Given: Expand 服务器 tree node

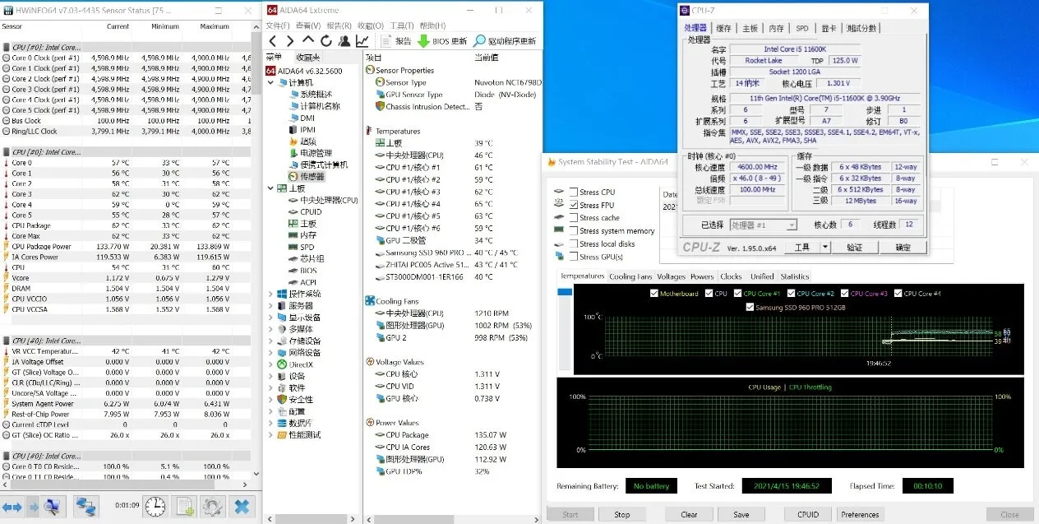Looking at the screenshot, I should 271,305.
